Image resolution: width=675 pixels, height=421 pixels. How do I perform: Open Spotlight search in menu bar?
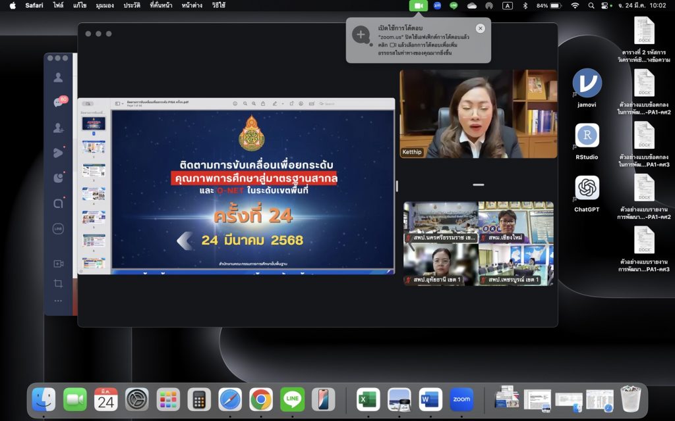click(591, 5)
